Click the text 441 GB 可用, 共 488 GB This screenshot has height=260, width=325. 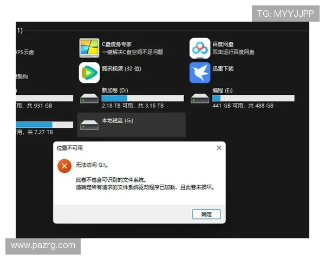(x=243, y=106)
